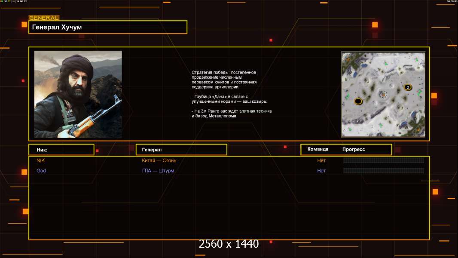
Task: Click the Китай — Огонь general entry
Action: click(x=159, y=160)
